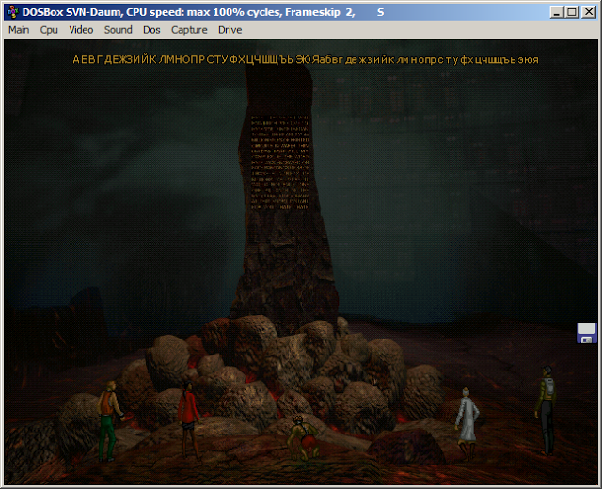Screen dimensions: 602x489
Task: Open the Dos menu
Action: (151, 30)
